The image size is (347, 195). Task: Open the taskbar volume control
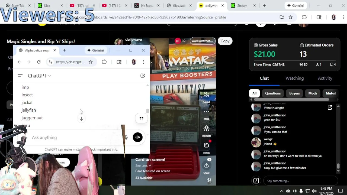314,191
